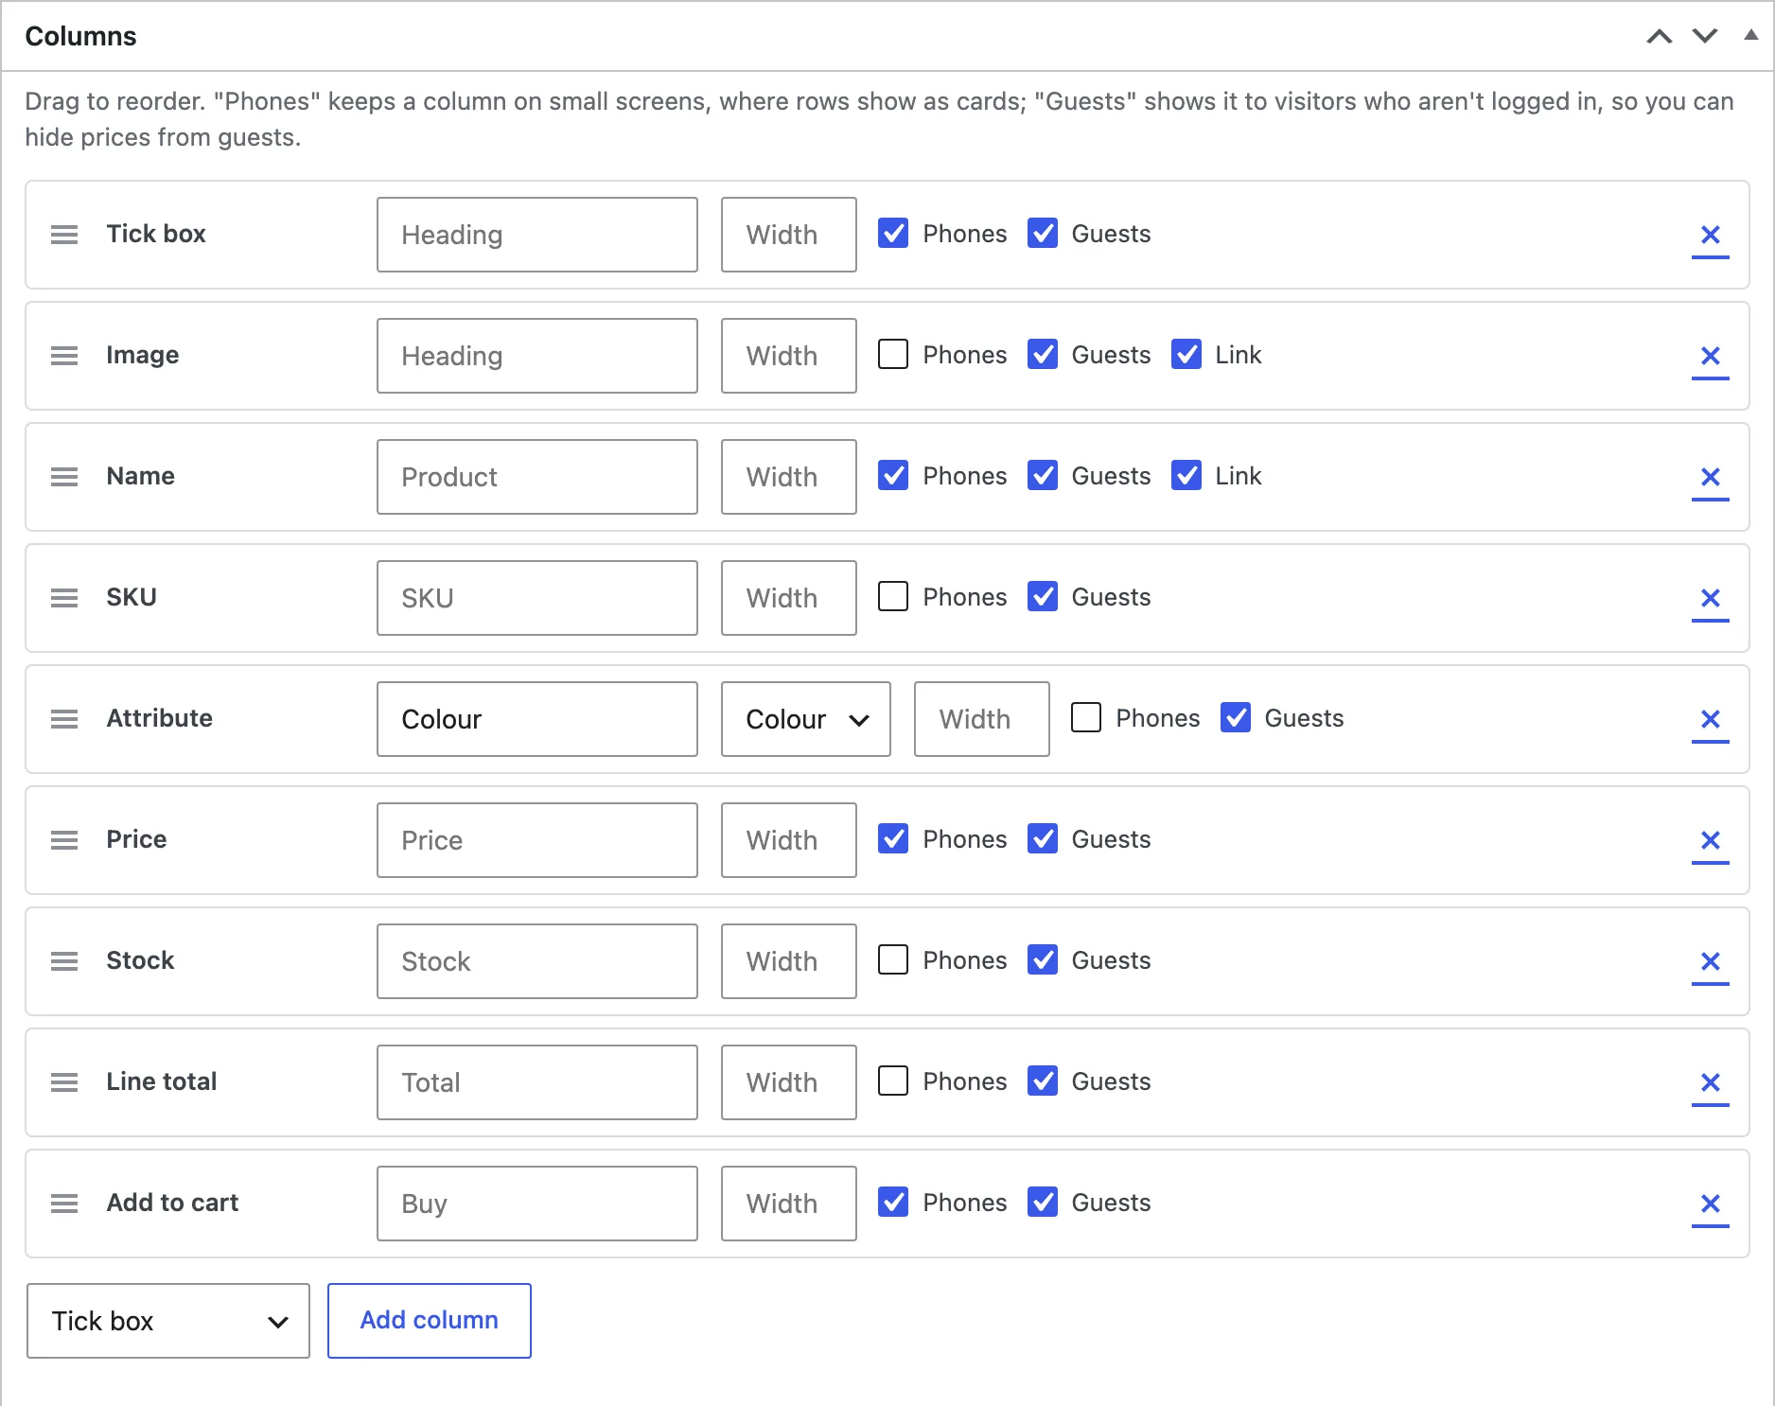
Task: Delete the Add to cart column
Action: (x=1710, y=1204)
